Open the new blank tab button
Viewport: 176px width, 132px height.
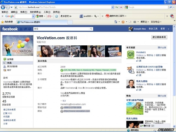coord(70,22)
